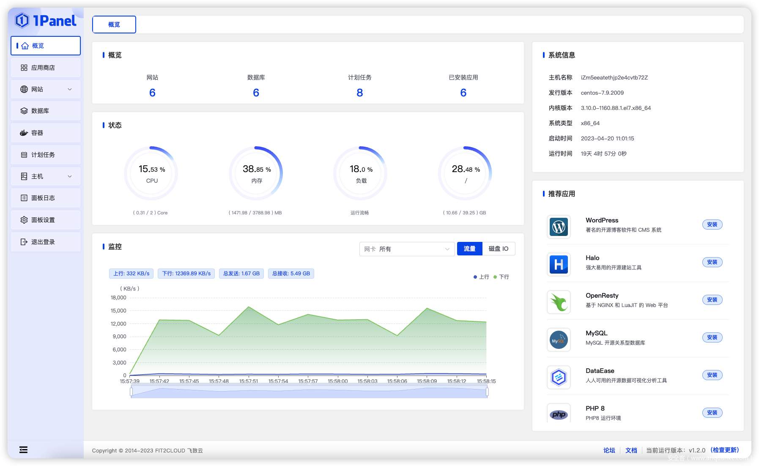Click the MySQL app icon
The image size is (759, 466).
[559, 340]
